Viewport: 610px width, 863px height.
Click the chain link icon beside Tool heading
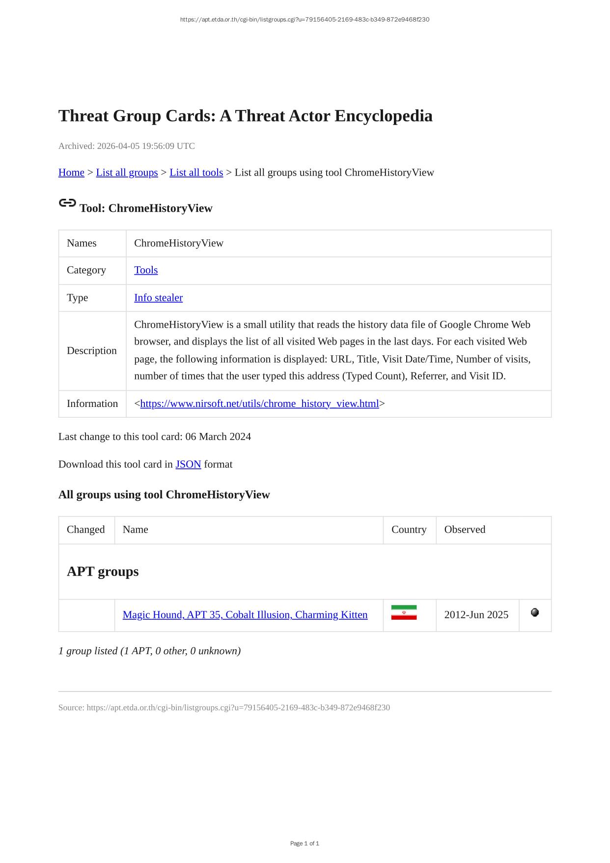coord(67,203)
